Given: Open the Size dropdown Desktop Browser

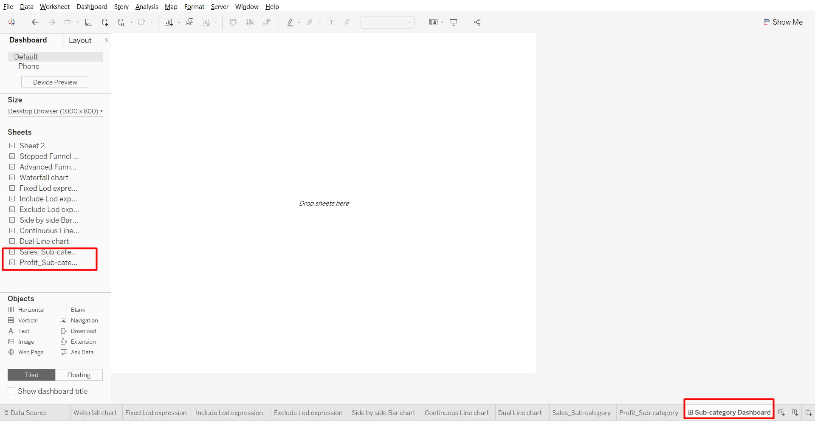Looking at the screenshot, I should [55, 111].
